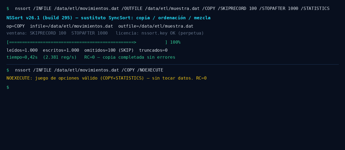Click the /STOPAFTER 1000 argument
The image size is (345, 150).
pos(279,9)
